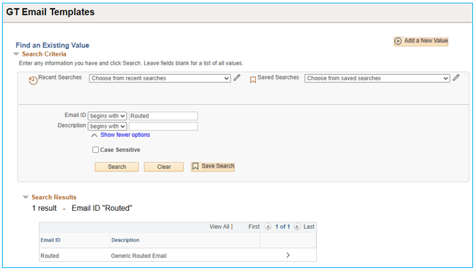Click the Search button

(117, 167)
